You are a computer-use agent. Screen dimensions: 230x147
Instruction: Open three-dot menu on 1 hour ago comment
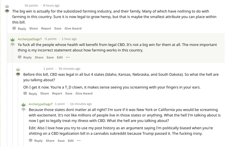(x=68, y=58)
